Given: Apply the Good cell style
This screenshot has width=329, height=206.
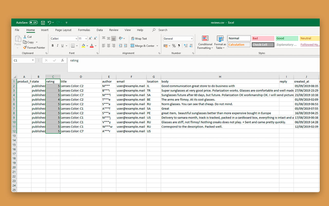Looking at the screenshot, I should click(x=287, y=38).
